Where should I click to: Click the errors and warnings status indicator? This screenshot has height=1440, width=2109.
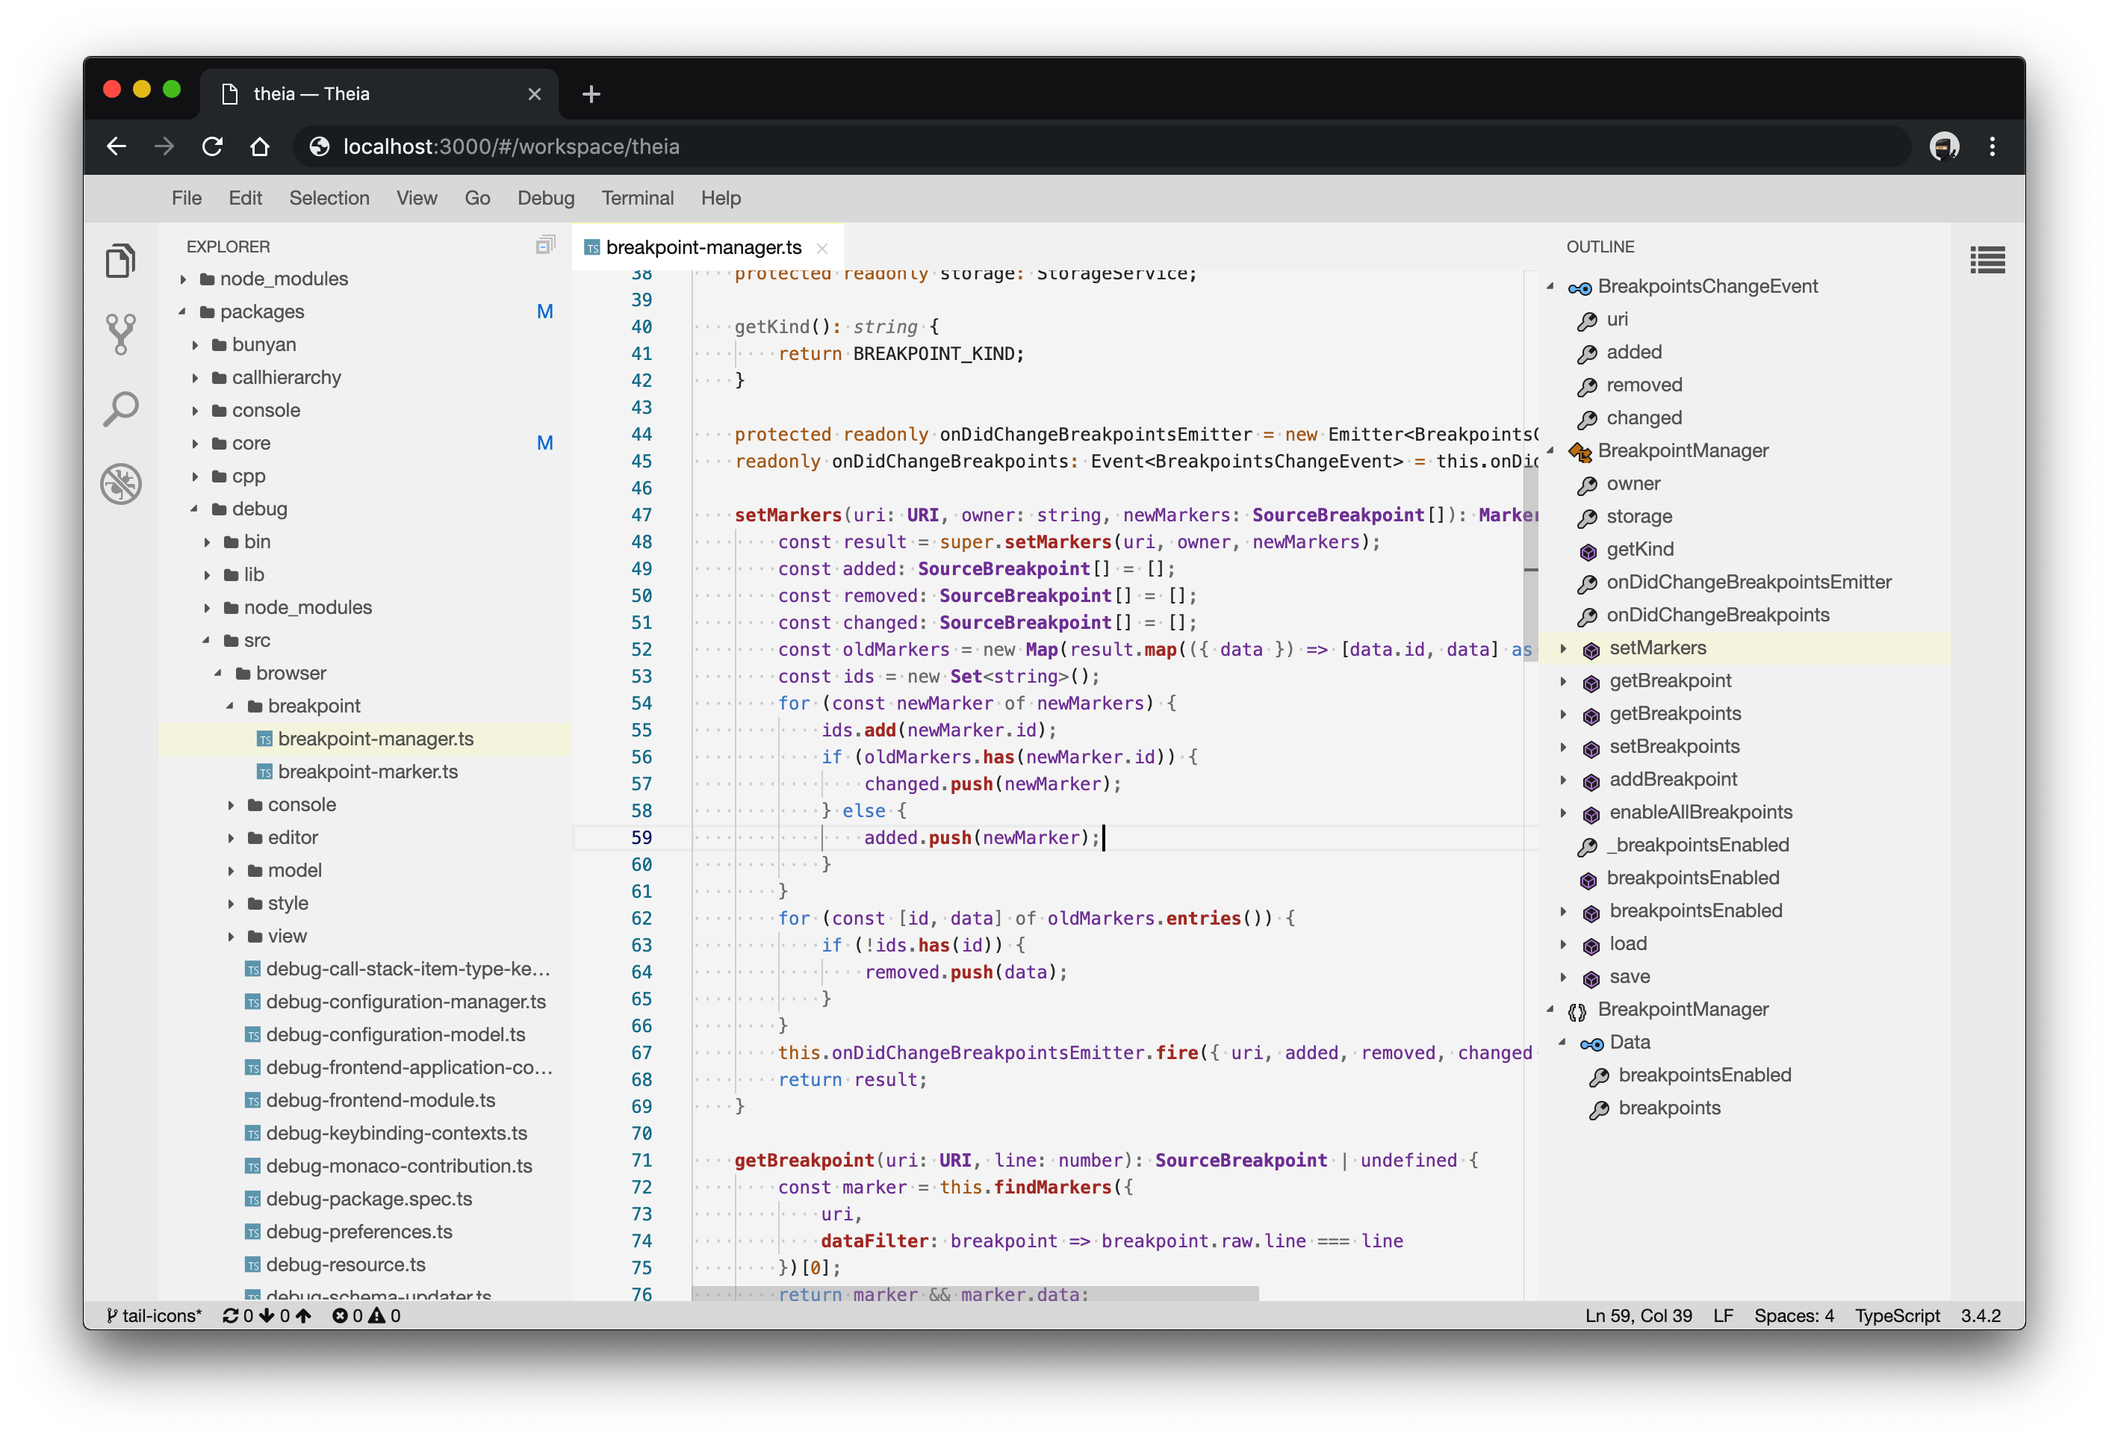click(366, 1316)
